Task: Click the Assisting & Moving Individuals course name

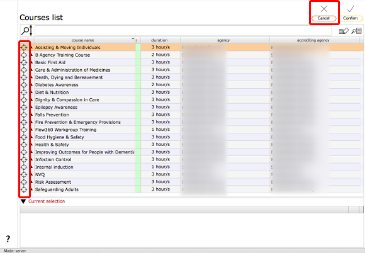Action: 68,47
